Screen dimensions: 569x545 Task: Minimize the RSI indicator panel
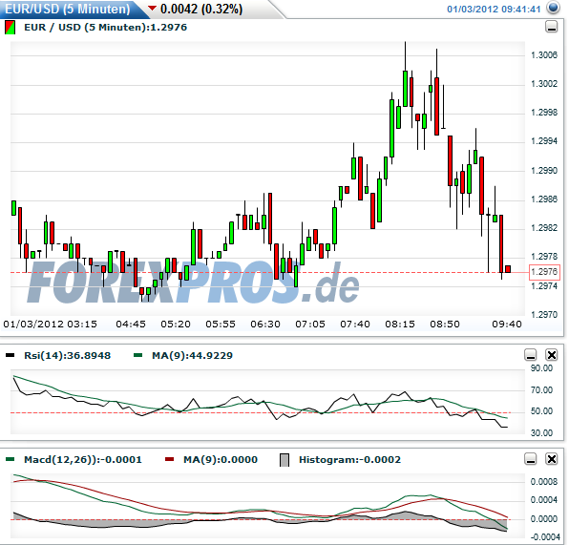click(x=531, y=354)
